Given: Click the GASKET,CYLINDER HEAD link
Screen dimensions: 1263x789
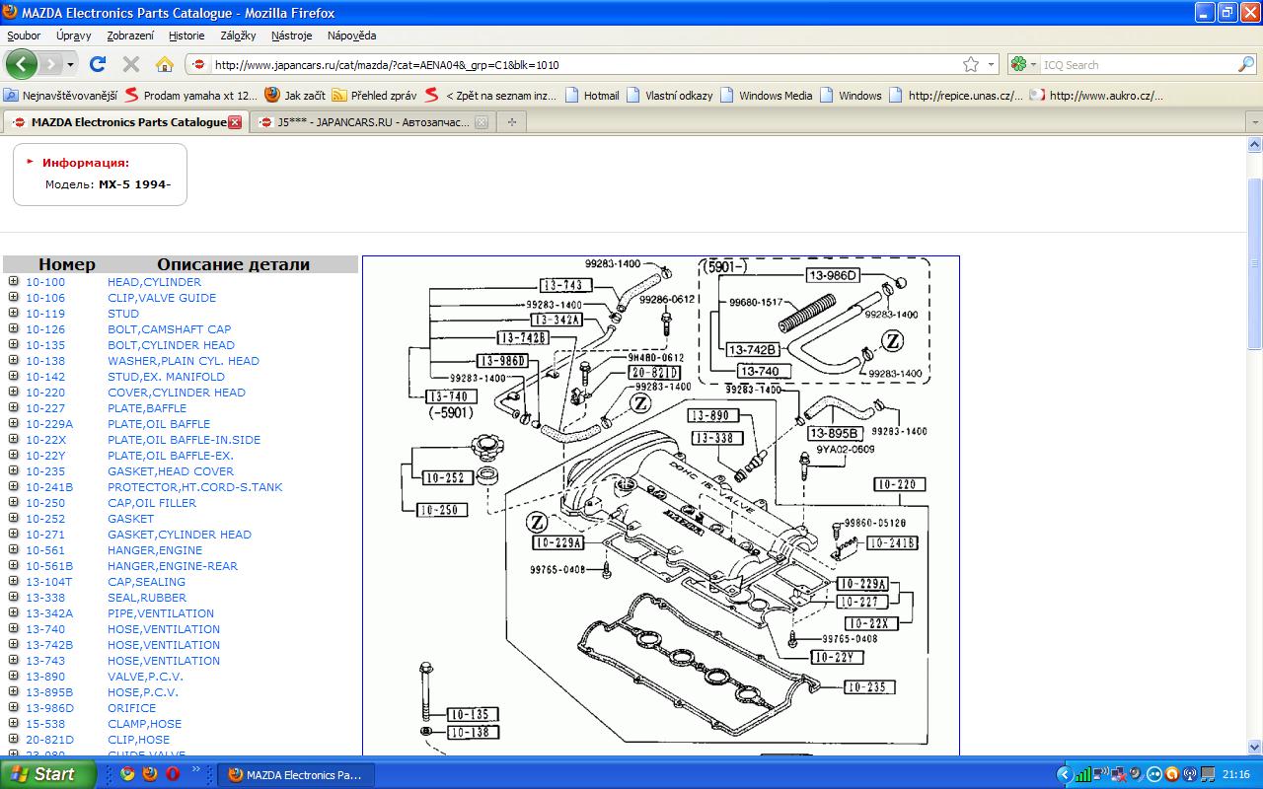Looking at the screenshot, I should (x=180, y=535).
